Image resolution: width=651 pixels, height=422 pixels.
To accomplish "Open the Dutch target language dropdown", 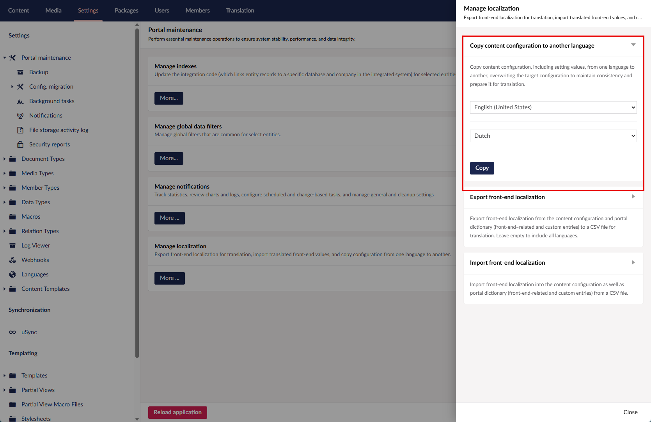I will [x=553, y=136].
